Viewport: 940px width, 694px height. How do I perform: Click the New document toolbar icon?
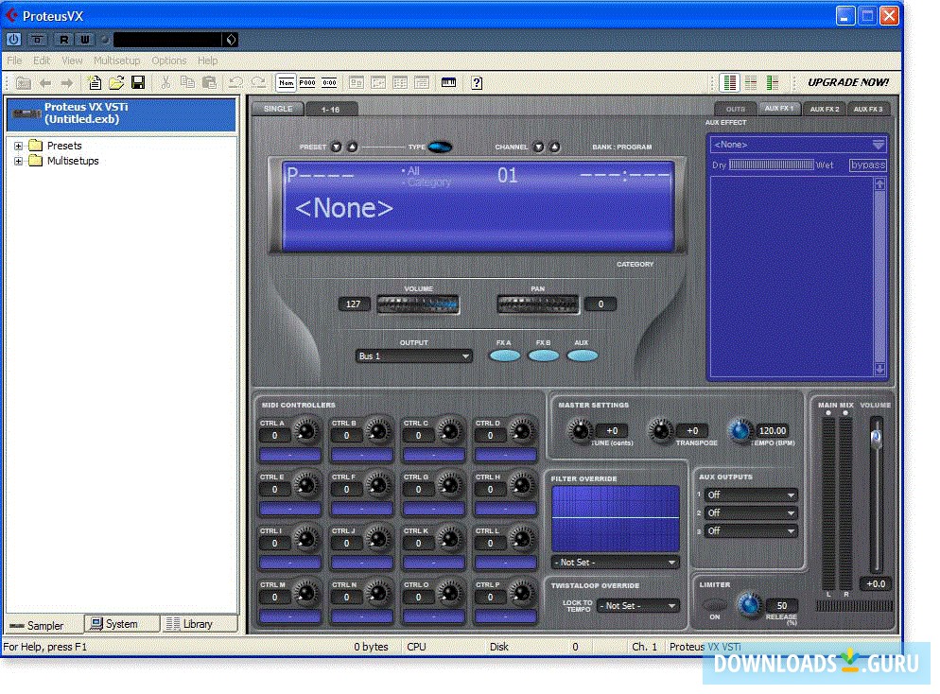click(x=95, y=82)
